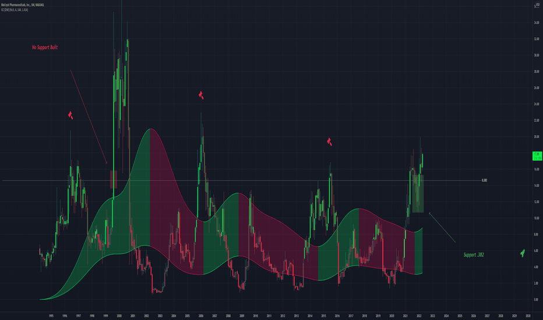
Task: Select the red hammer icon above the 2015 peak
Action: pyautogui.click(x=329, y=141)
